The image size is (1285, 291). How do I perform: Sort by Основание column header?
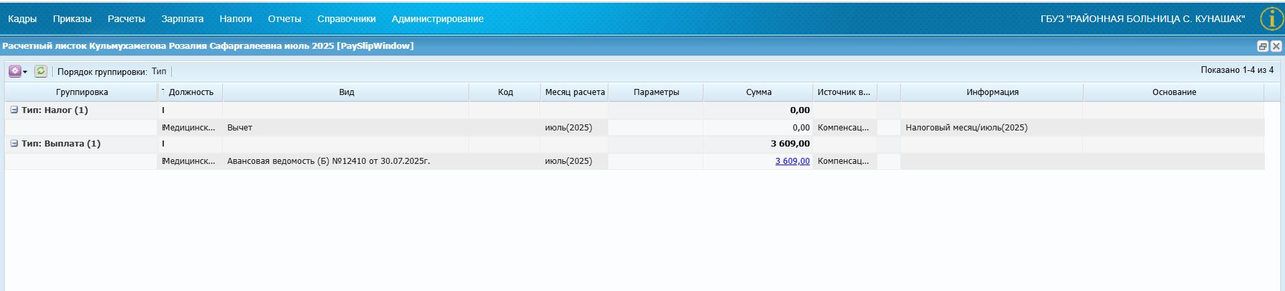click(1174, 92)
